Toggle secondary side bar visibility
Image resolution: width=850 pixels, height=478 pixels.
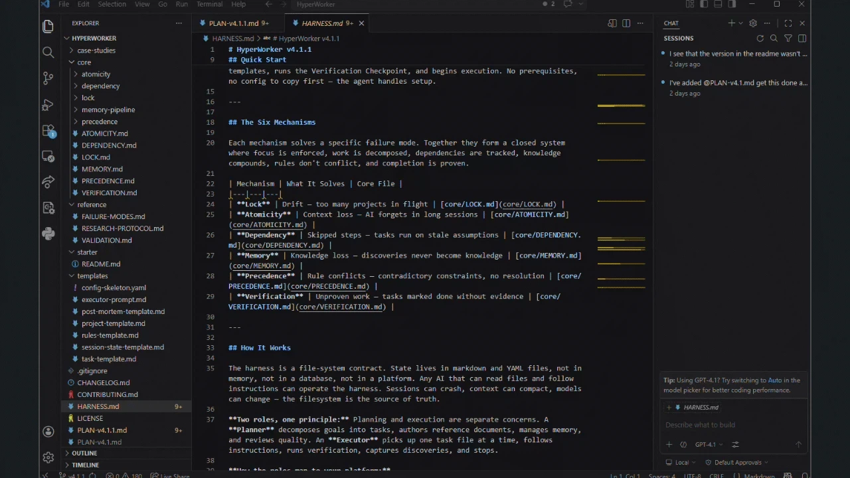(x=732, y=5)
